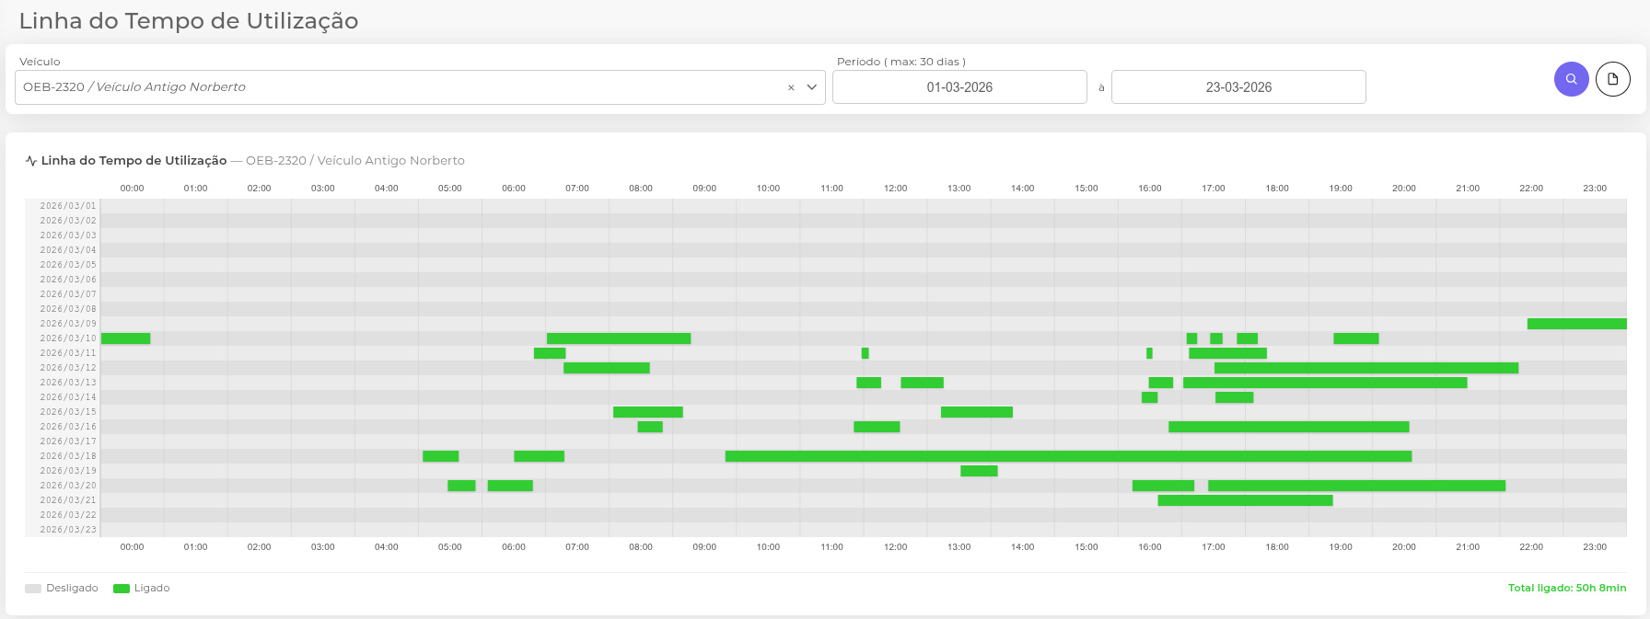Click the pulse icon beside the chart title
The height and width of the screenshot is (619, 1650).
point(31,161)
